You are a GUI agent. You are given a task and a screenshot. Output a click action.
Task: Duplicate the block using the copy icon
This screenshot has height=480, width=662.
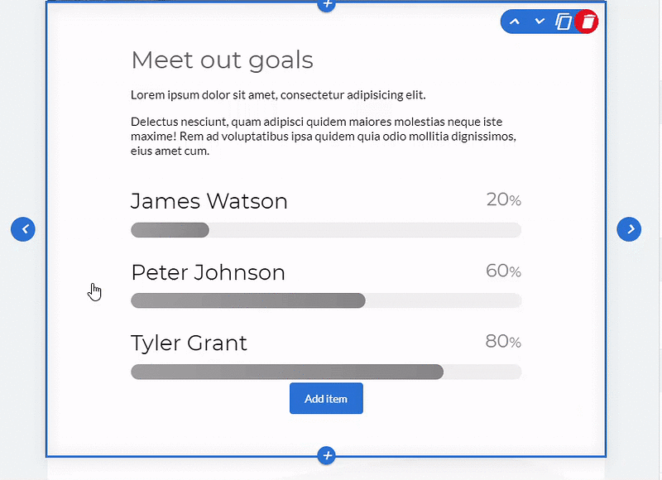click(x=564, y=22)
